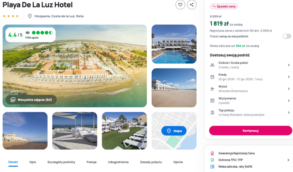Click the meal icon beside Wyżywienie
Image resolution: width=293 pixels, height=172 pixels.
pyautogui.click(x=212, y=101)
